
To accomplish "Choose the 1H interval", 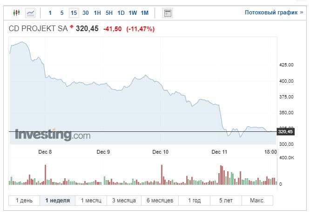I will (x=97, y=13).
